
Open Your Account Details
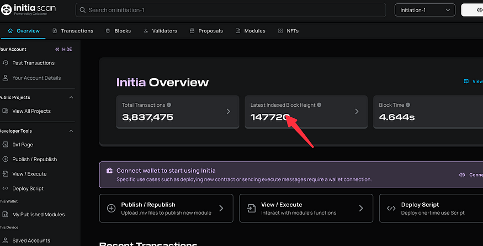pyautogui.click(x=37, y=78)
